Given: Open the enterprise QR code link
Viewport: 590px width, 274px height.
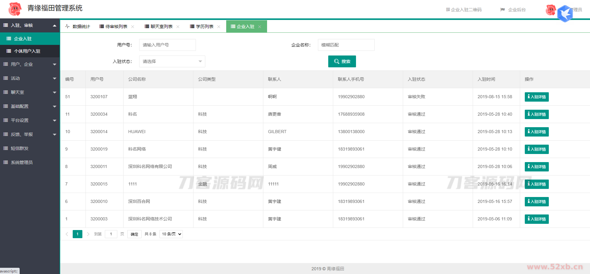Looking at the screenshot, I should tap(464, 10).
